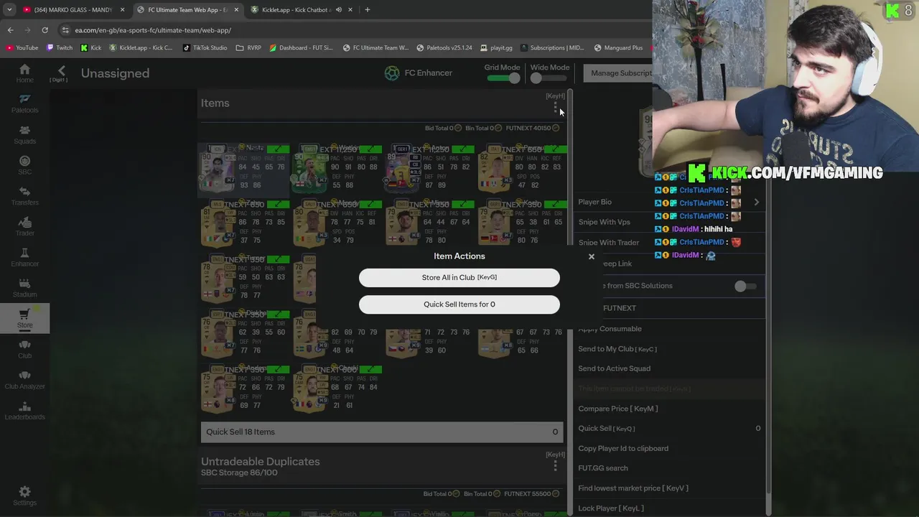Reload the browser page
Screen dimensions: 919x517
pos(45,30)
